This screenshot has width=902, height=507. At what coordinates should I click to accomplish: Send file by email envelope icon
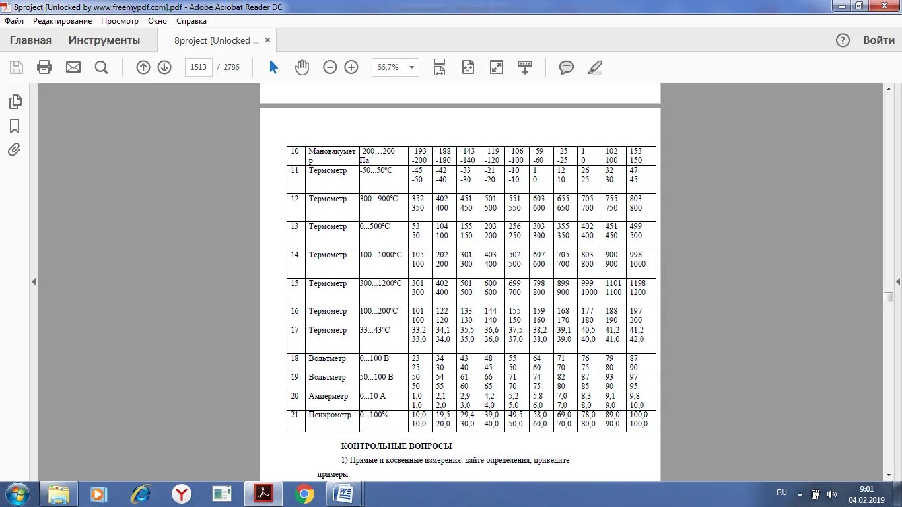pos(73,67)
